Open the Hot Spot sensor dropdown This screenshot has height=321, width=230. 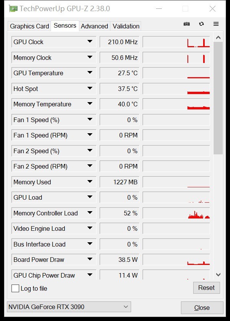(x=91, y=88)
